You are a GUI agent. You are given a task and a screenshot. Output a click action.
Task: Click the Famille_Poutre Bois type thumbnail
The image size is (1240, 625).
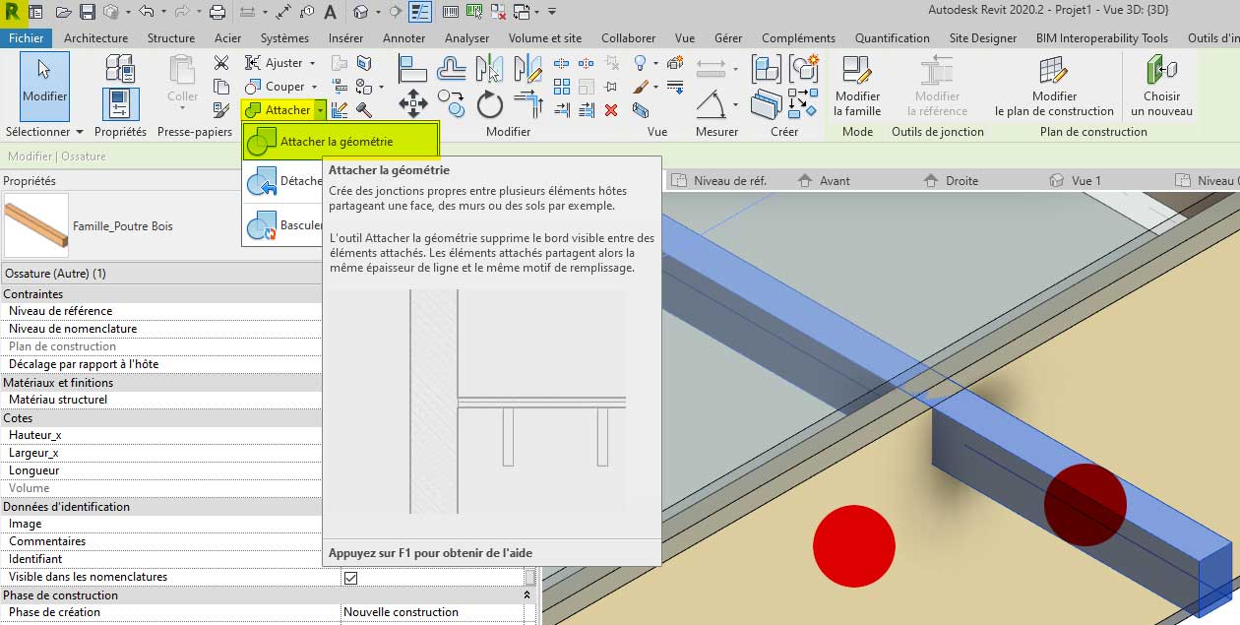36,225
